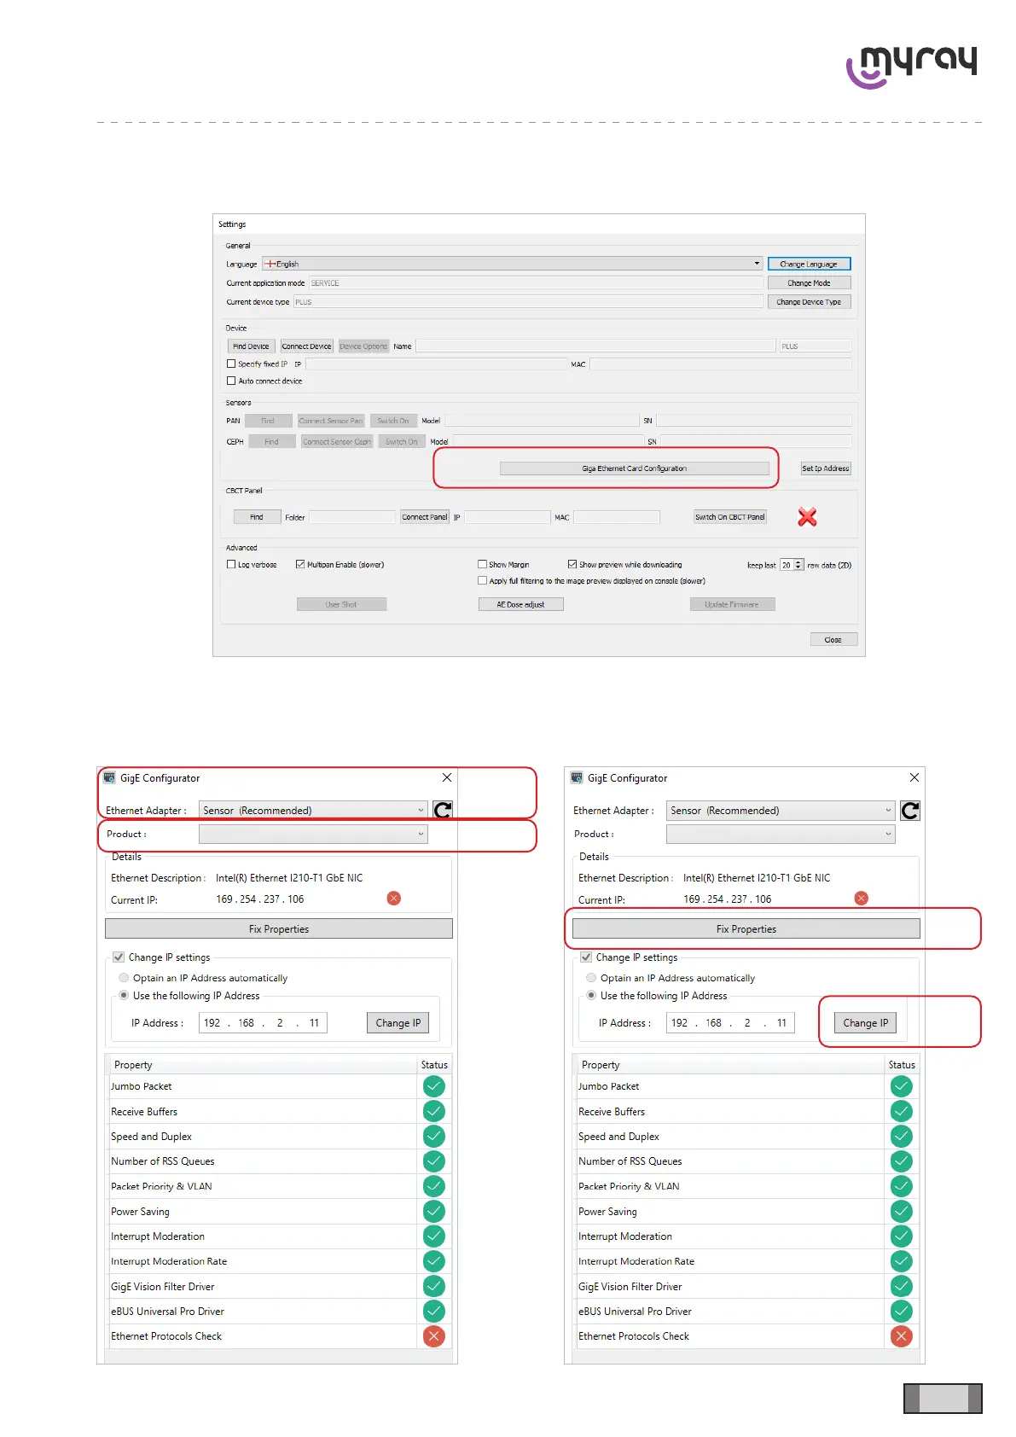1016x1437 pixels.
Task: Enable Auto connect device checkbox
Action: click(231, 381)
